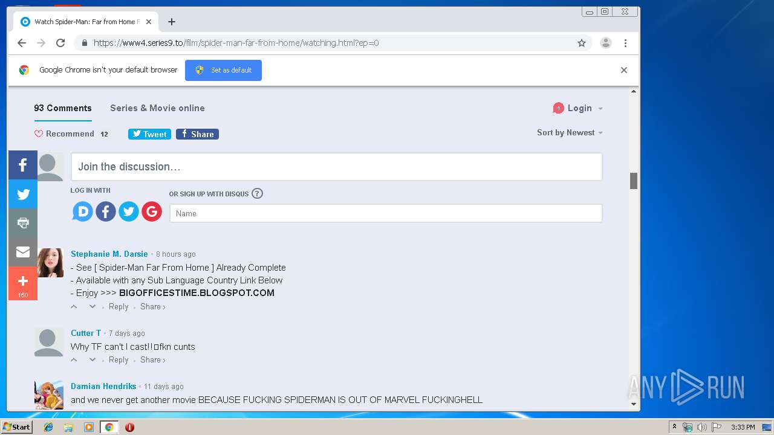Click the Join the discussion box
Viewport: 774px width, 435px height.
click(337, 167)
